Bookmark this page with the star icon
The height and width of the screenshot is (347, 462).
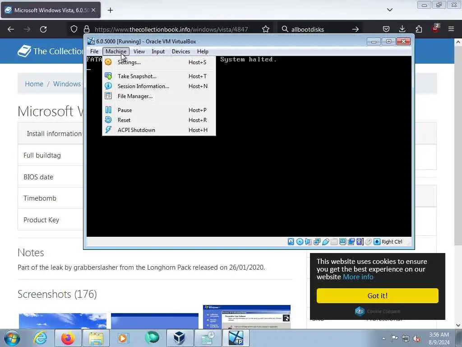click(266, 29)
